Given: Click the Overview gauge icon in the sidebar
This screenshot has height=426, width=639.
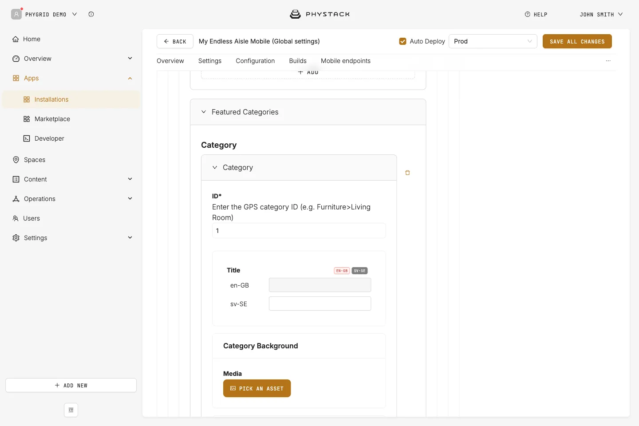Looking at the screenshot, I should coord(16,59).
